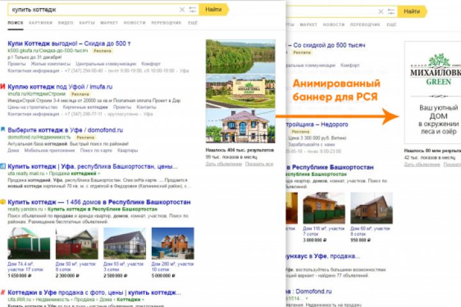Viewport: 461px width, 307px height.
Task: Open listing thumbnail priced 1 650 000 ₽
Action: 29,243
